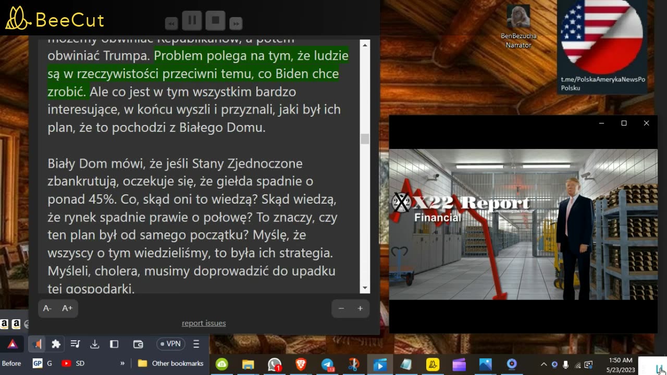Open the report issues link
The width and height of the screenshot is (667, 375).
click(204, 323)
